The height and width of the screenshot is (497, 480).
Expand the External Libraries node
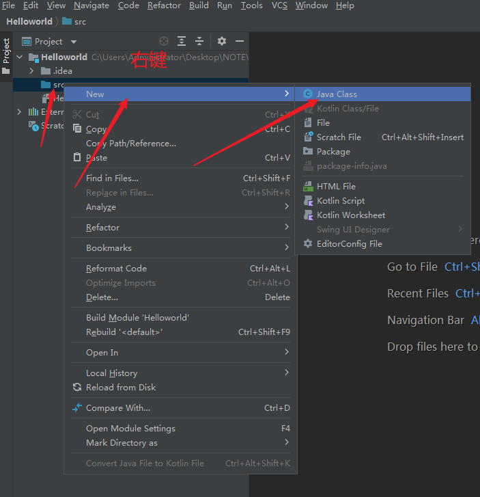pyautogui.click(x=19, y=111)
